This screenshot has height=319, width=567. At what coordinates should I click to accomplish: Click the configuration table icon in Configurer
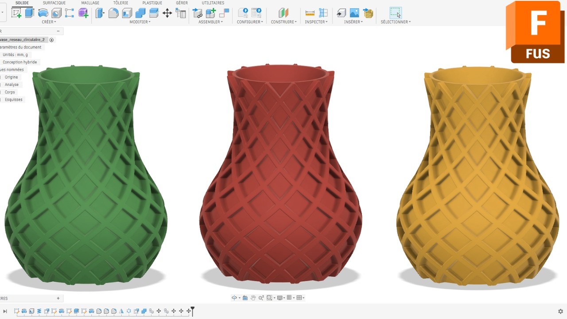pos(256,13)
